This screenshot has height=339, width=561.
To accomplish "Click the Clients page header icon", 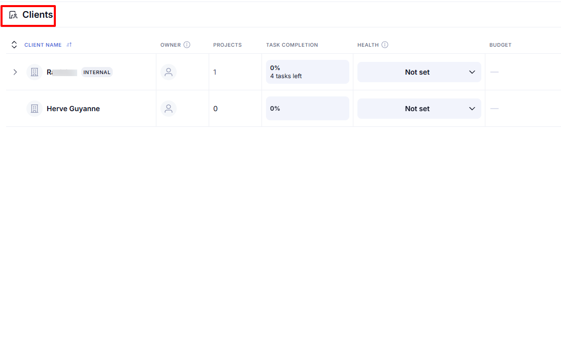I will [13, 15].
